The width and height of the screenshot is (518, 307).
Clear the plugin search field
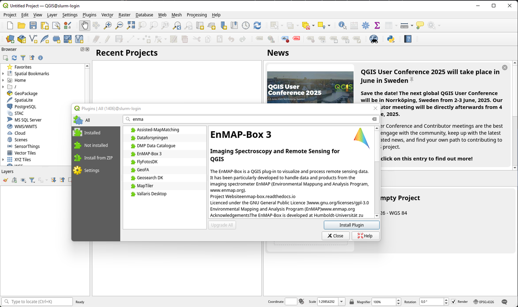[x=374, y=119]
